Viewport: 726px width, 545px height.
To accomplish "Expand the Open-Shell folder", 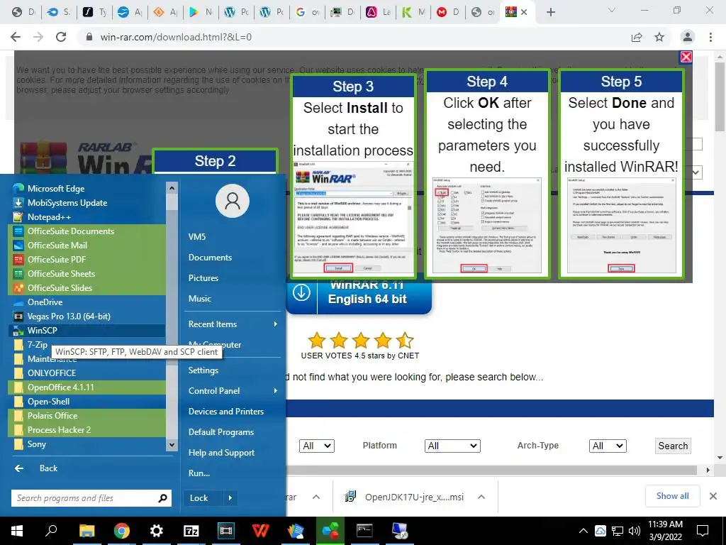I will point(86,402).
